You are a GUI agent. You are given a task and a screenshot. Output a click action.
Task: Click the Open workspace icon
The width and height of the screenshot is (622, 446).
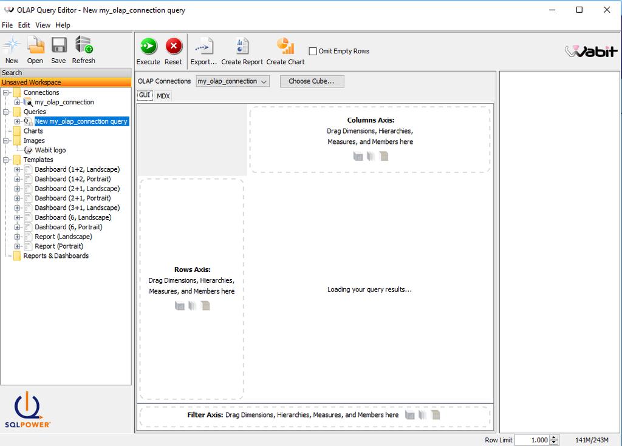(35, 45)
